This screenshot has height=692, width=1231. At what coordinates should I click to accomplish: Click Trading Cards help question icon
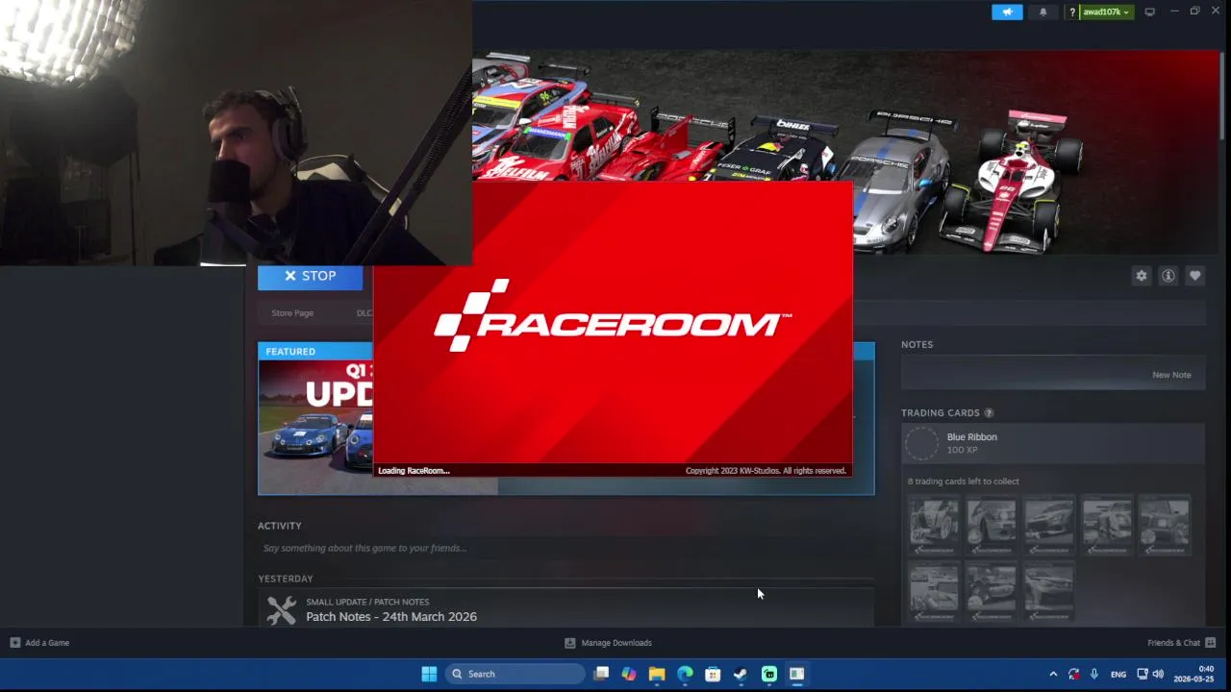(x=989, y=412)
